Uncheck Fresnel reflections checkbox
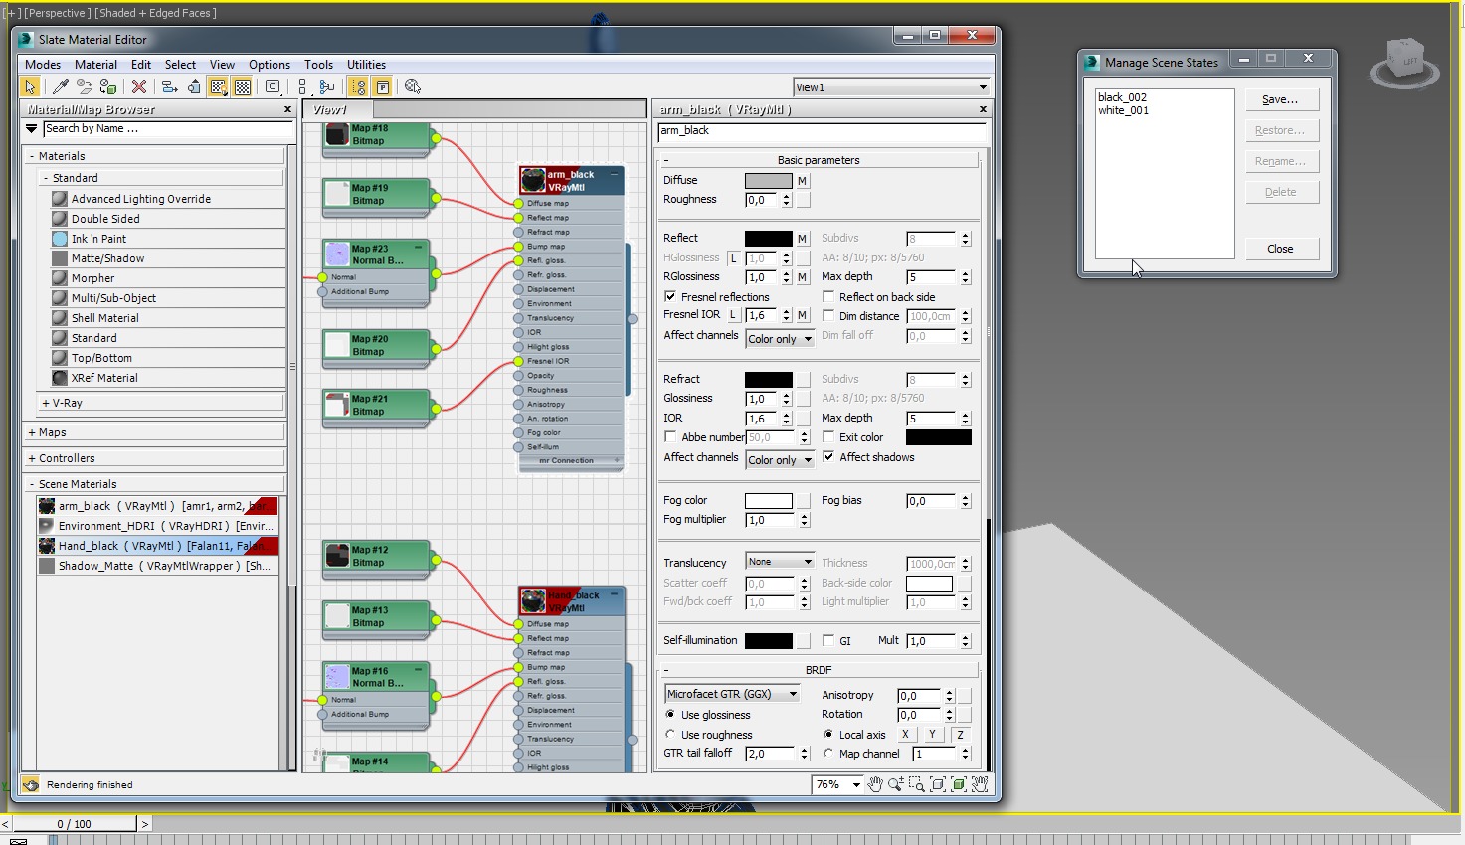This screenshot has height=845, width=1465. 670,296
